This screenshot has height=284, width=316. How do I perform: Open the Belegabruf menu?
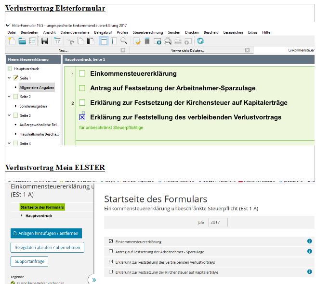(x=103, y=32)
